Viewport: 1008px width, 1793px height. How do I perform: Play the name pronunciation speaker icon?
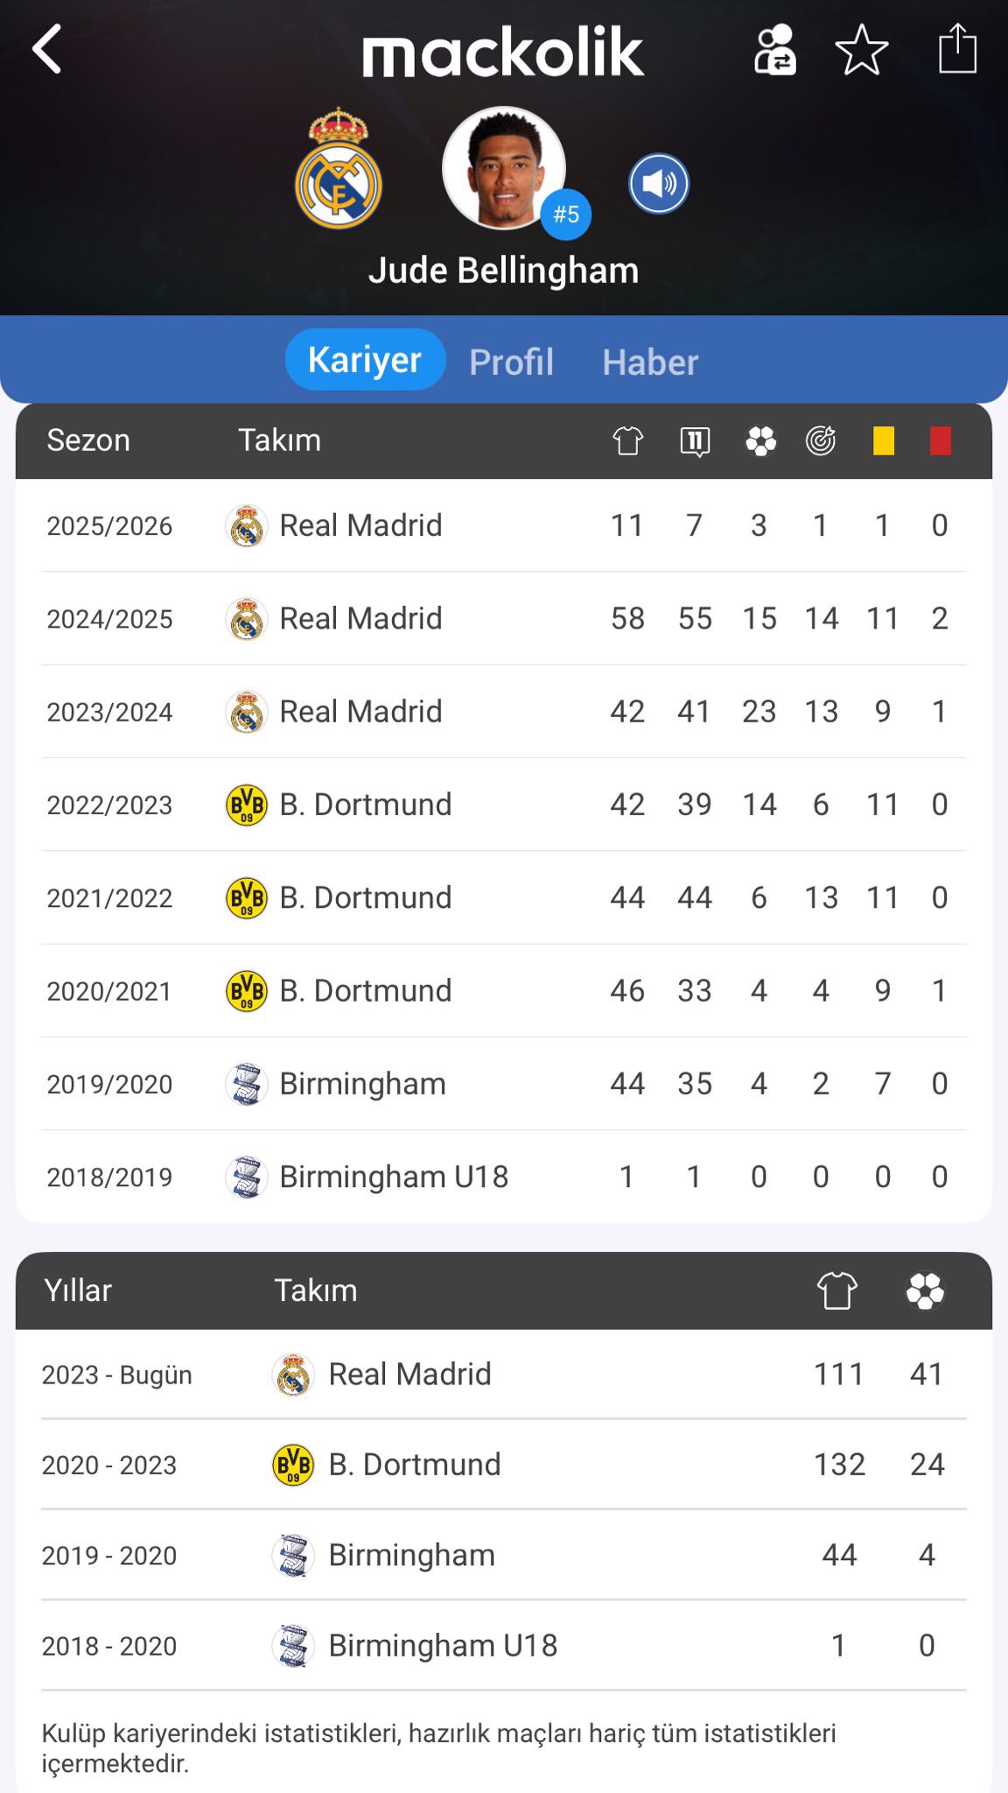[x=659, y=184]
